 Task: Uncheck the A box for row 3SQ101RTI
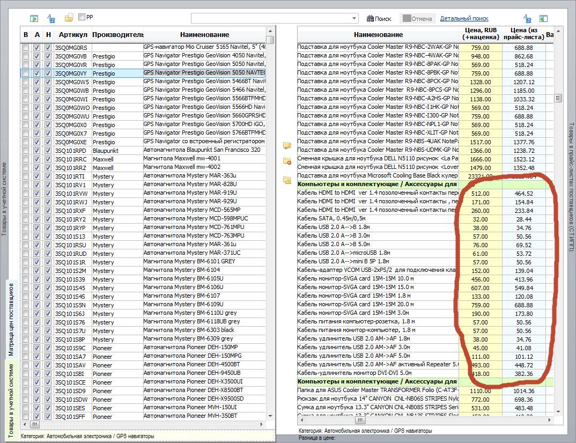36,176
